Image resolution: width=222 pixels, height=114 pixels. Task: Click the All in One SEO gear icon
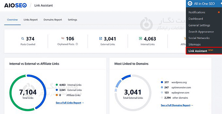pyautogui.click(x=190, y=4)
